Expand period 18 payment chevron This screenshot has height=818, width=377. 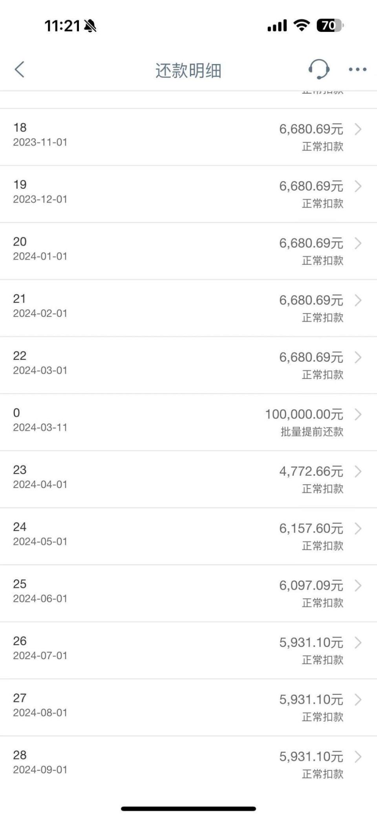point(358,129)
